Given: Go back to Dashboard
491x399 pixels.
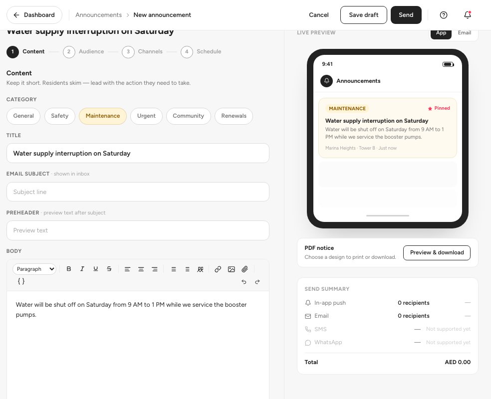Looking at the screenshot, I should pyautogui.click(x=34, y=15).
